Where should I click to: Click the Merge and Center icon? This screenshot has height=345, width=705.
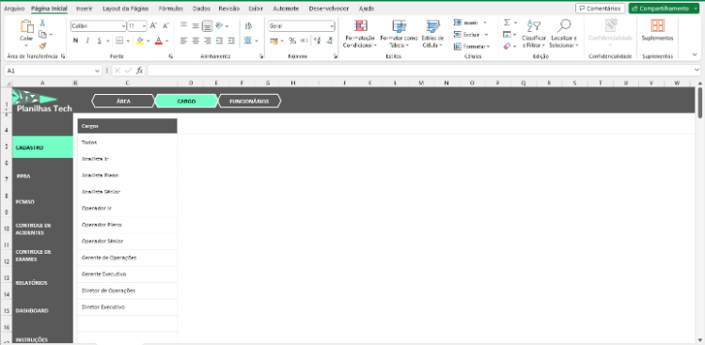pyautogui.click(x=248, y=41)
